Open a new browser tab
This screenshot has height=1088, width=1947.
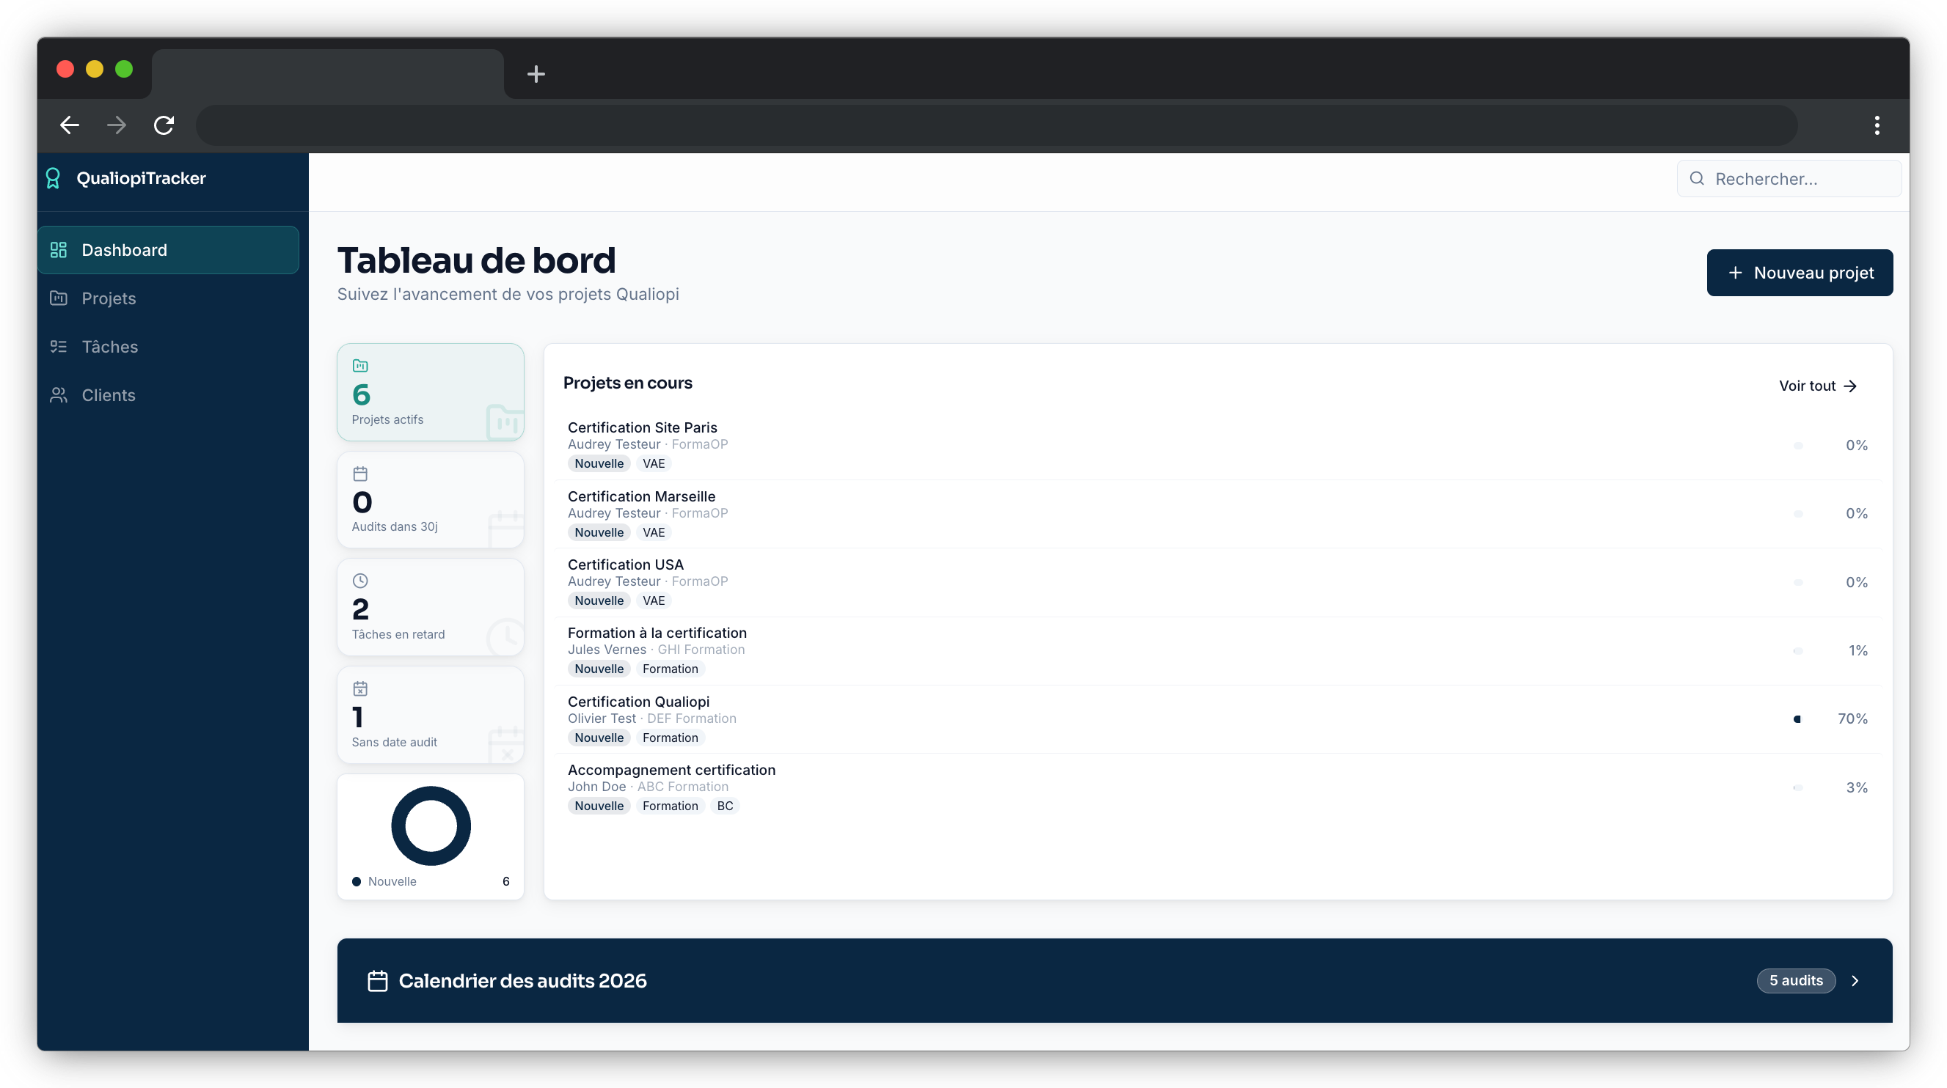pos(536,73)
